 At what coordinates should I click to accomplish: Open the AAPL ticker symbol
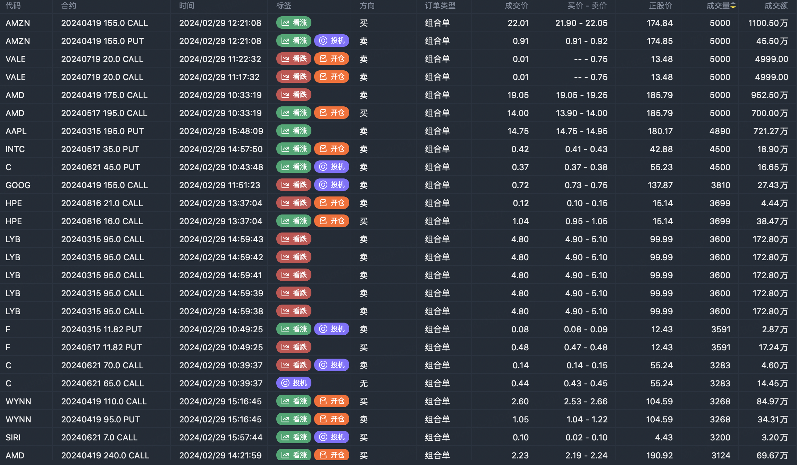click(16, 131)
